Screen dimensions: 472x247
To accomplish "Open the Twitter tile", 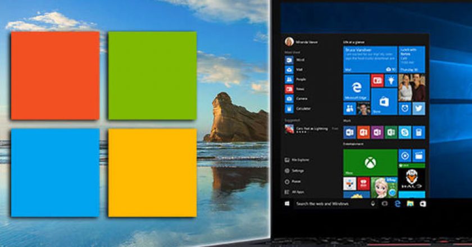I will coord(419,108).
